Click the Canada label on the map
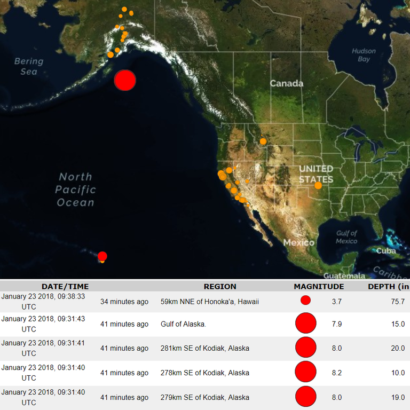The height and width of the screenshot is (410, 410). [287, 83]
